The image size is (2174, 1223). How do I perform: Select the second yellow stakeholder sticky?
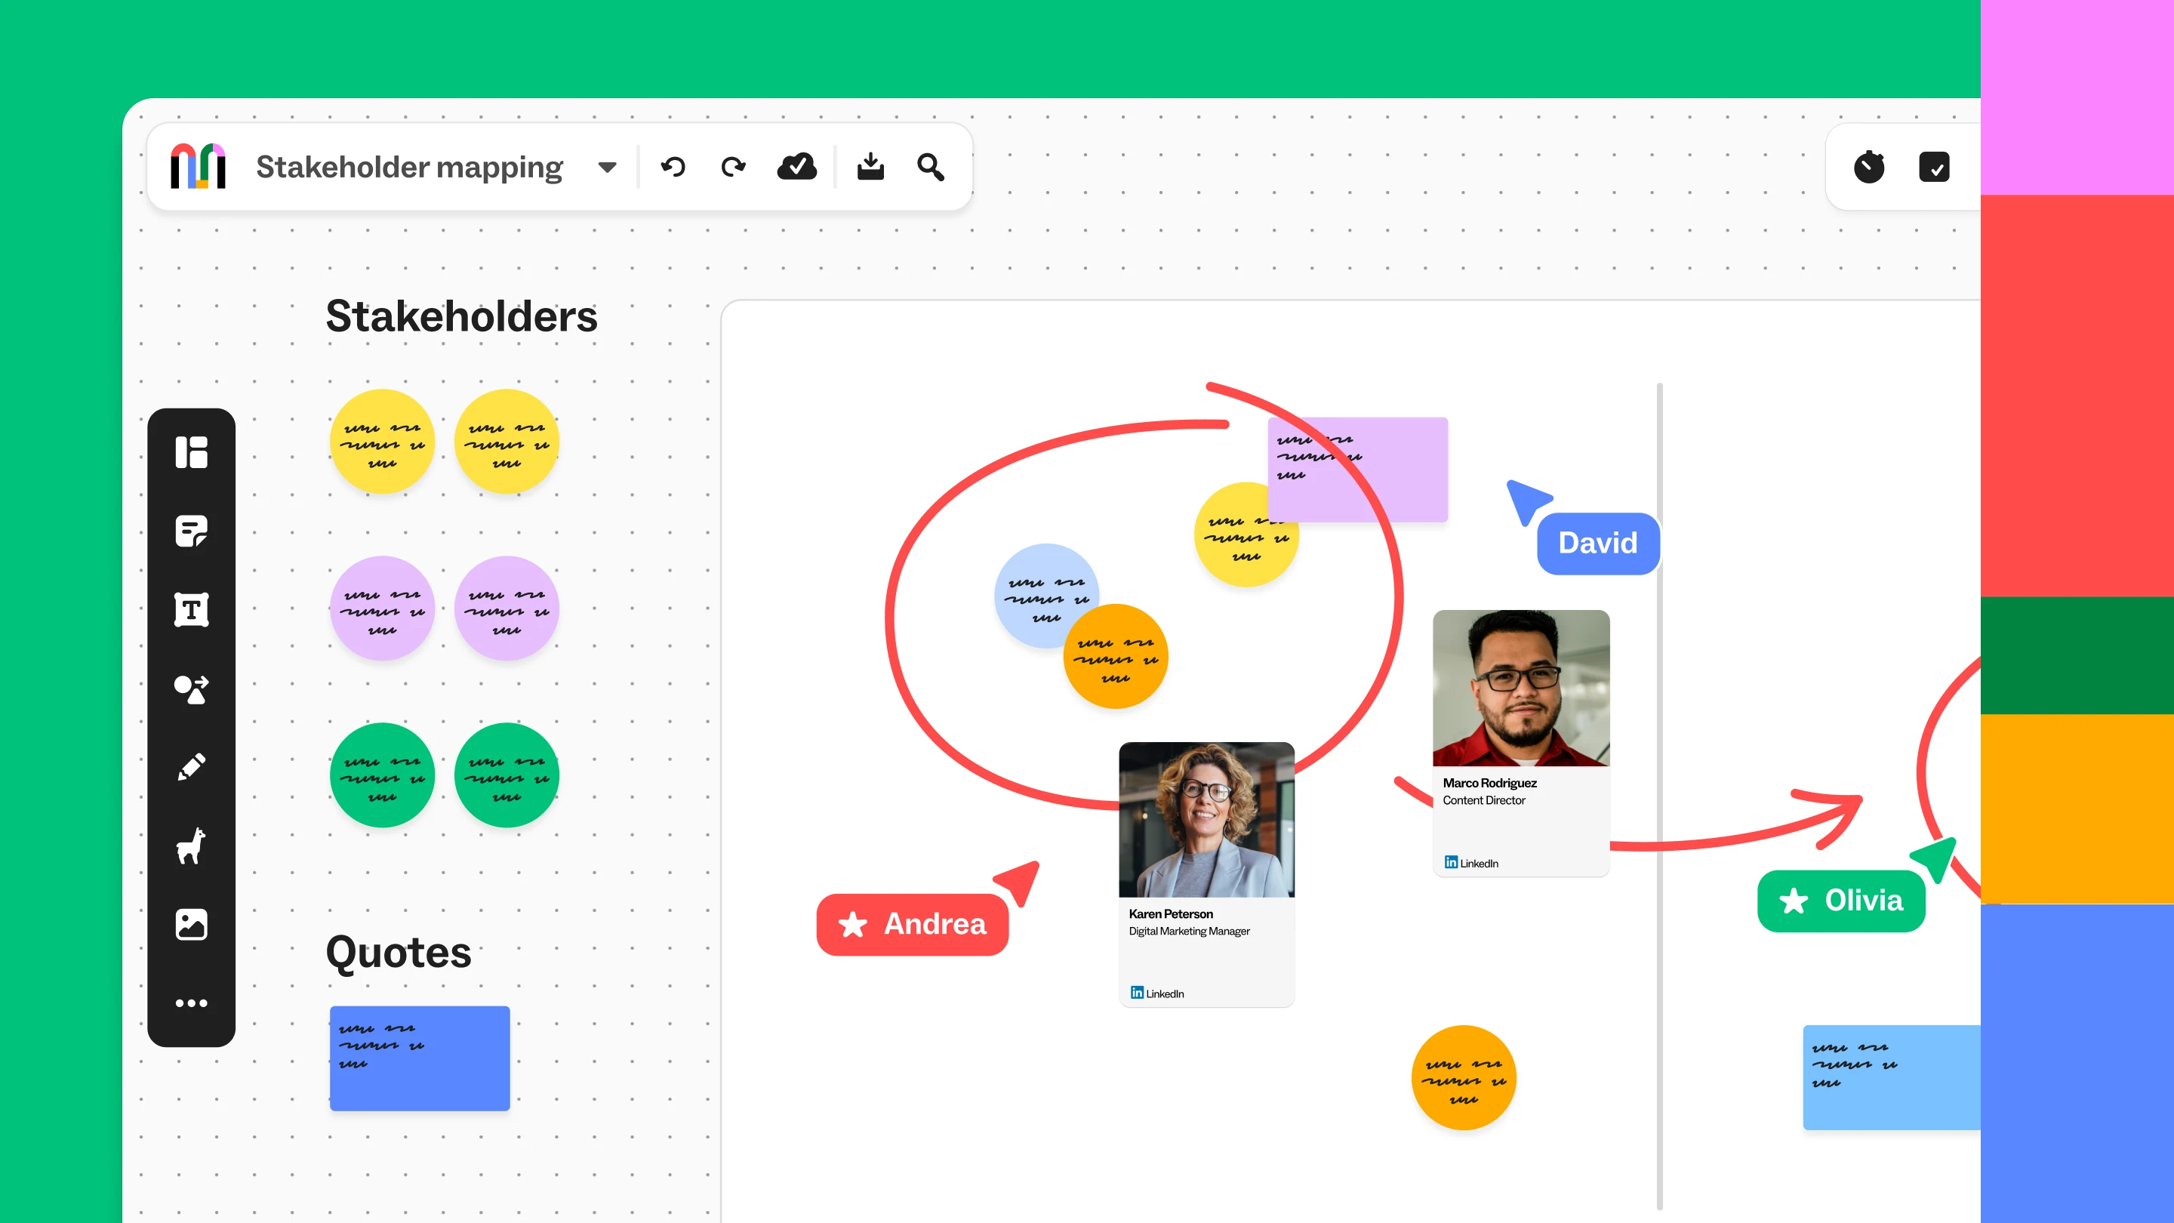click(507, 442)
